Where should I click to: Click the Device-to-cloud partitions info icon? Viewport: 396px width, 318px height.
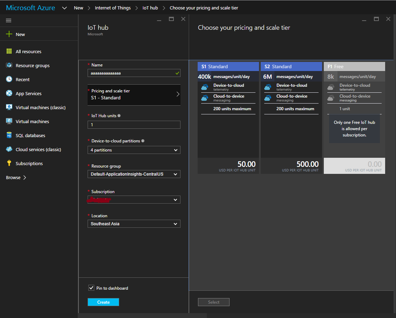click(x=143, y=141)
